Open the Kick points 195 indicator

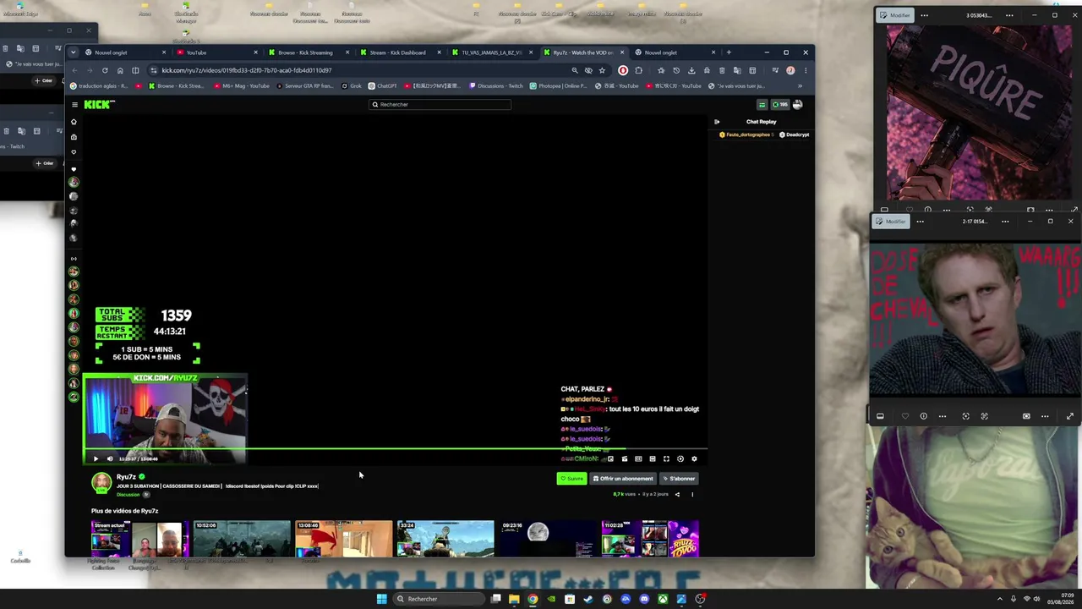(x=779, y=105)
